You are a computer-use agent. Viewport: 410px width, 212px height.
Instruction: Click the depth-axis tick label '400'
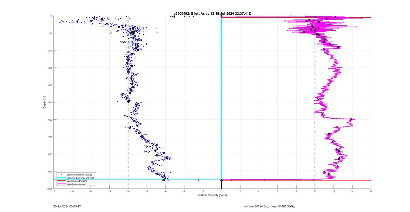pyautogui.click(x=50, y=85)
